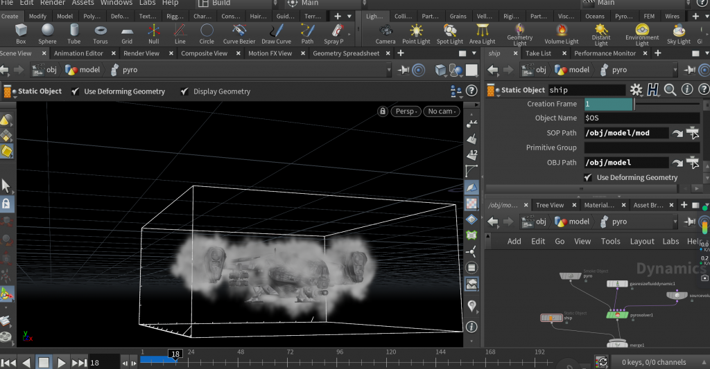Expand parameter pane path dropdown arrow
This screenshot has width=710, height=369.
(x=675, y=70)
